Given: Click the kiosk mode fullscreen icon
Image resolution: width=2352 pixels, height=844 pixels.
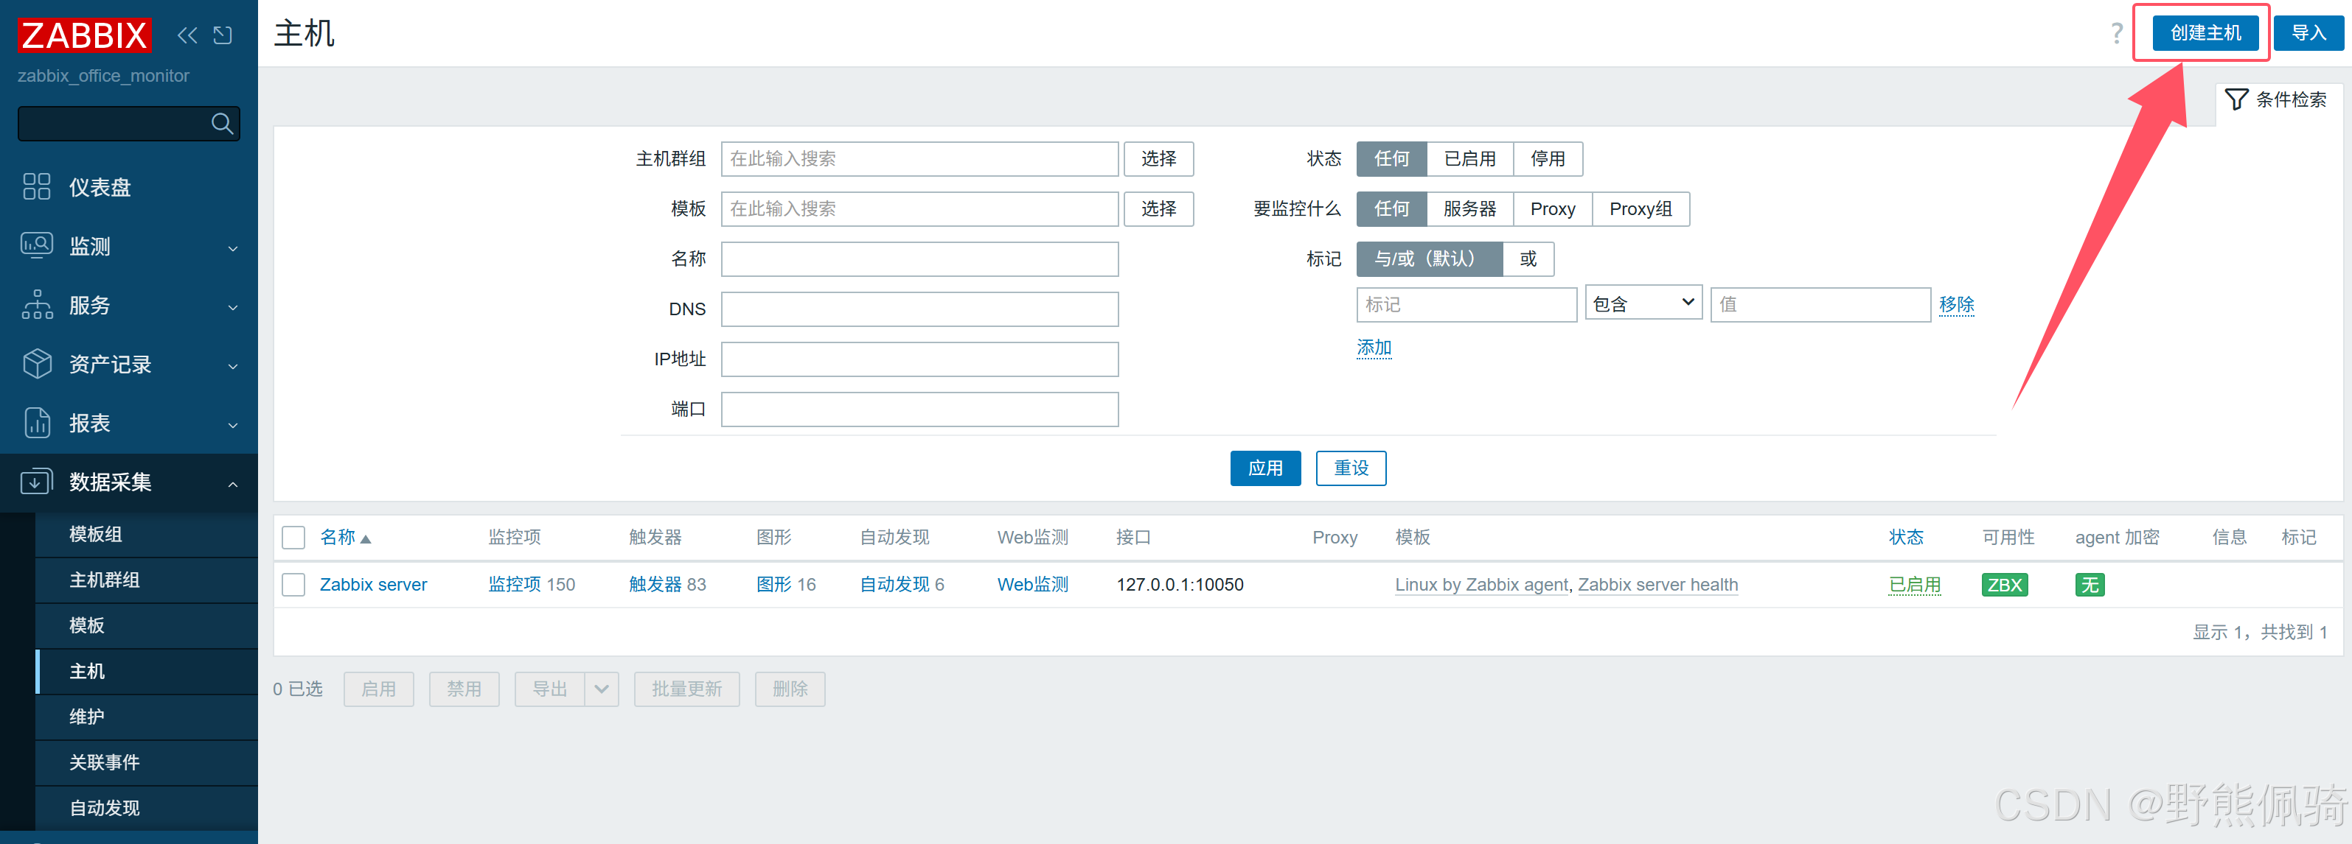Looking at the screenshot, I should [223, 35].
